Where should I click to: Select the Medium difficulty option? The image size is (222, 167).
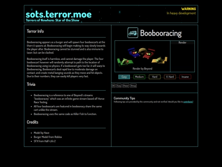(139, 77)
